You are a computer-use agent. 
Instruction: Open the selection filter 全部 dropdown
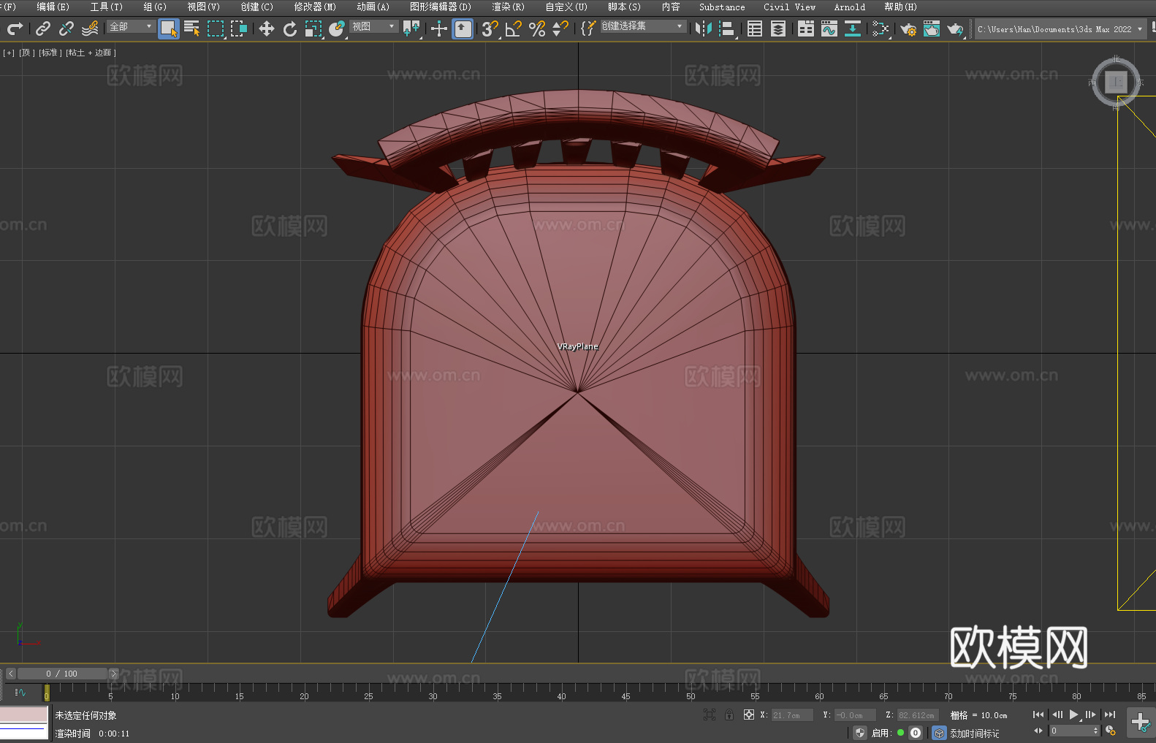tap(131, 26)
